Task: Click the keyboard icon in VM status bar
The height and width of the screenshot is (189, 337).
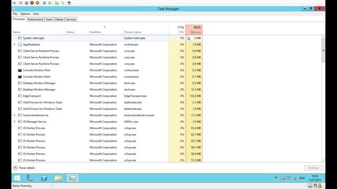Action: point(310,186)
